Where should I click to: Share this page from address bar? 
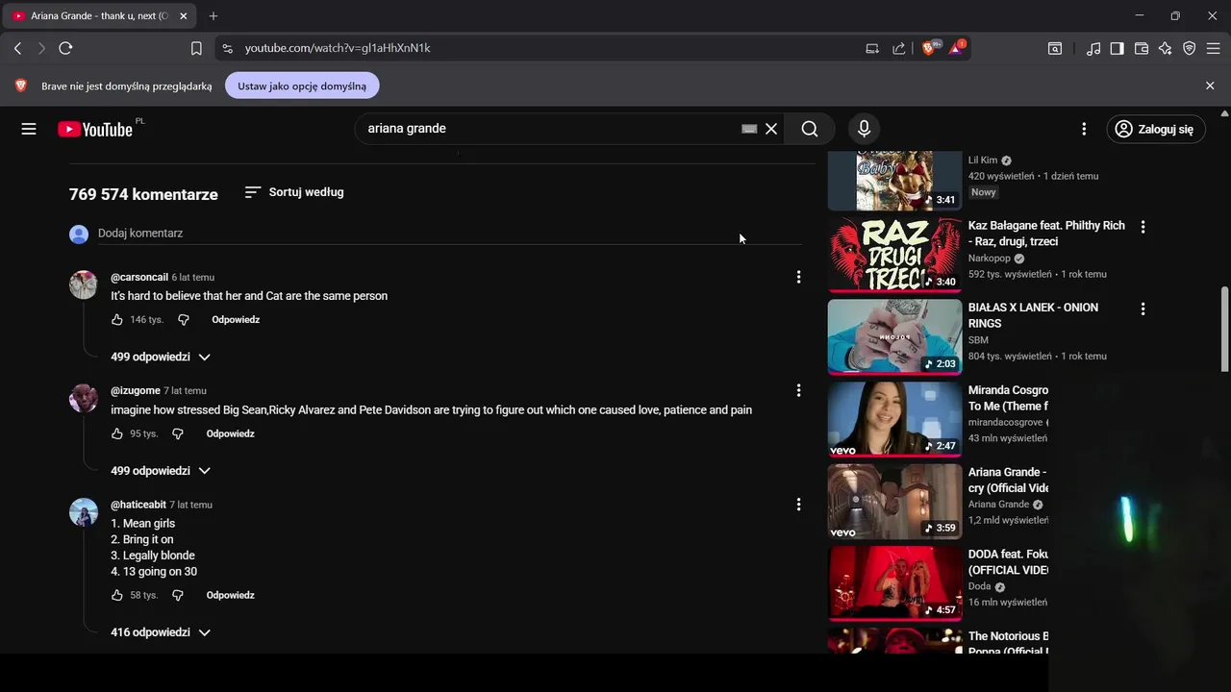click(x=898, y=48)
